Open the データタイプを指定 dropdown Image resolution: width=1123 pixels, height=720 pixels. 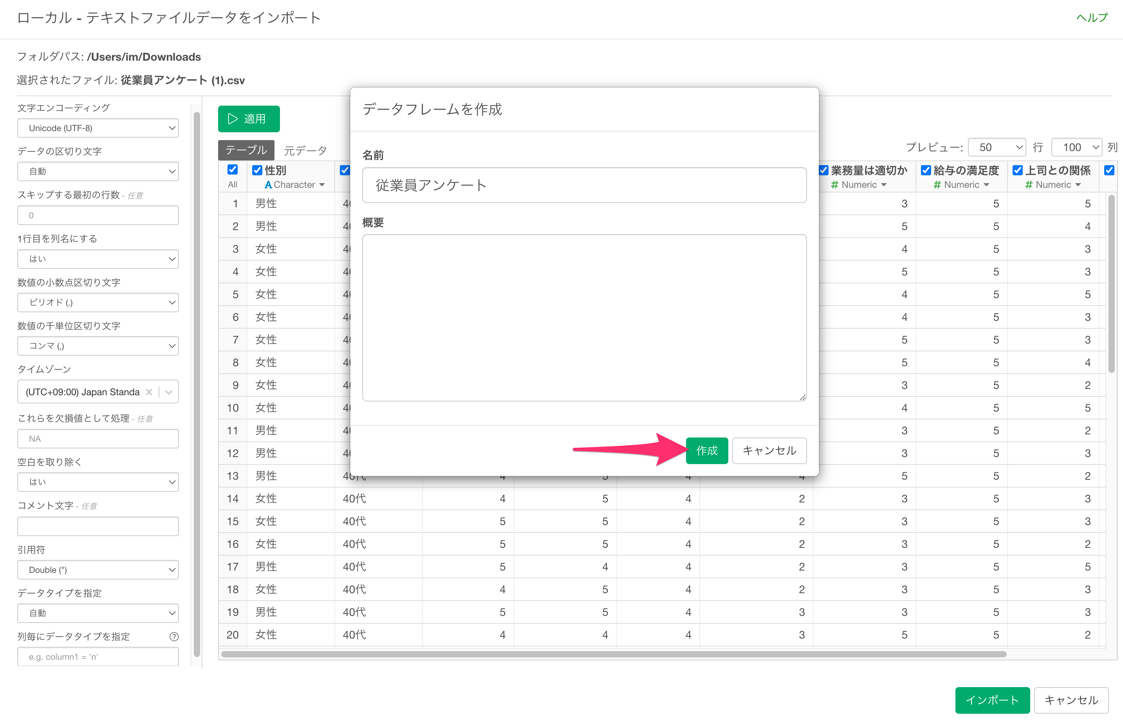98,613
